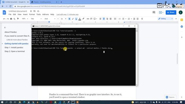Open the highlight color tool
This screenshot has width=185, height=104.
pos(83,19)
